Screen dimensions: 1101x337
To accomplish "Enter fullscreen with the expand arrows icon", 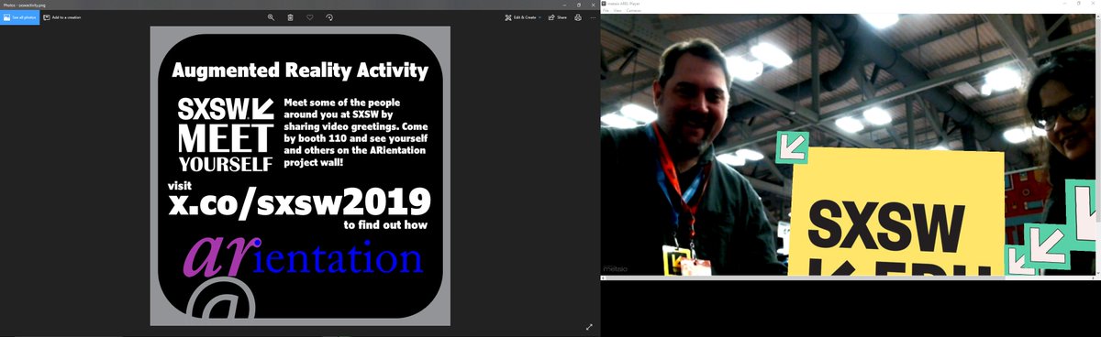I will (x=590, y=327).
